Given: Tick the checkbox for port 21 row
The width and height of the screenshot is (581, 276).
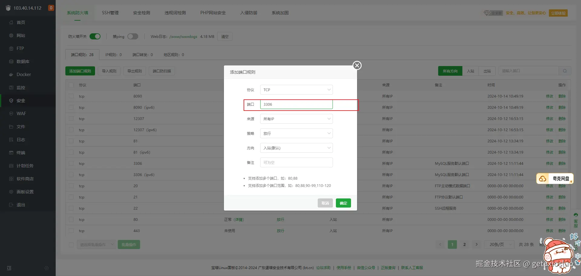Looking at the screenshot, I should (71, 197).
